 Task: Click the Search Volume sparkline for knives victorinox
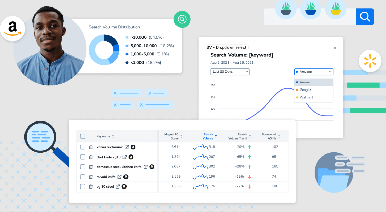pos(200,147)
